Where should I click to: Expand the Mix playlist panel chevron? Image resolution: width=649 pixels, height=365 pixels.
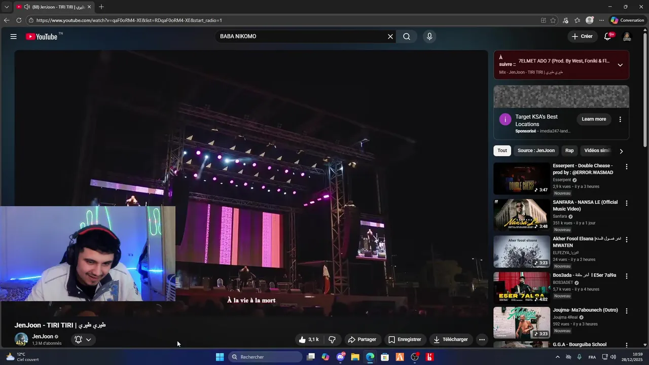[x=620, y=65]
